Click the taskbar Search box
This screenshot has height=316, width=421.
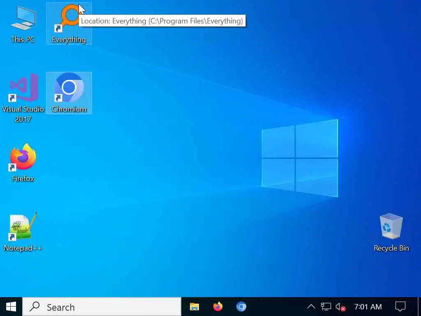(x=102, y=307)
